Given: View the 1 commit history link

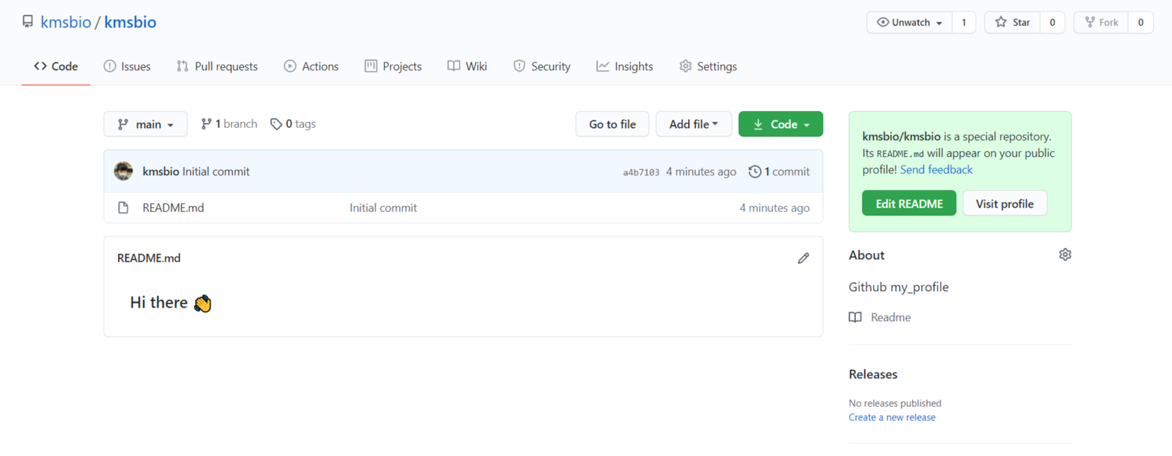Looking at the screenshot, I should 780,171.
